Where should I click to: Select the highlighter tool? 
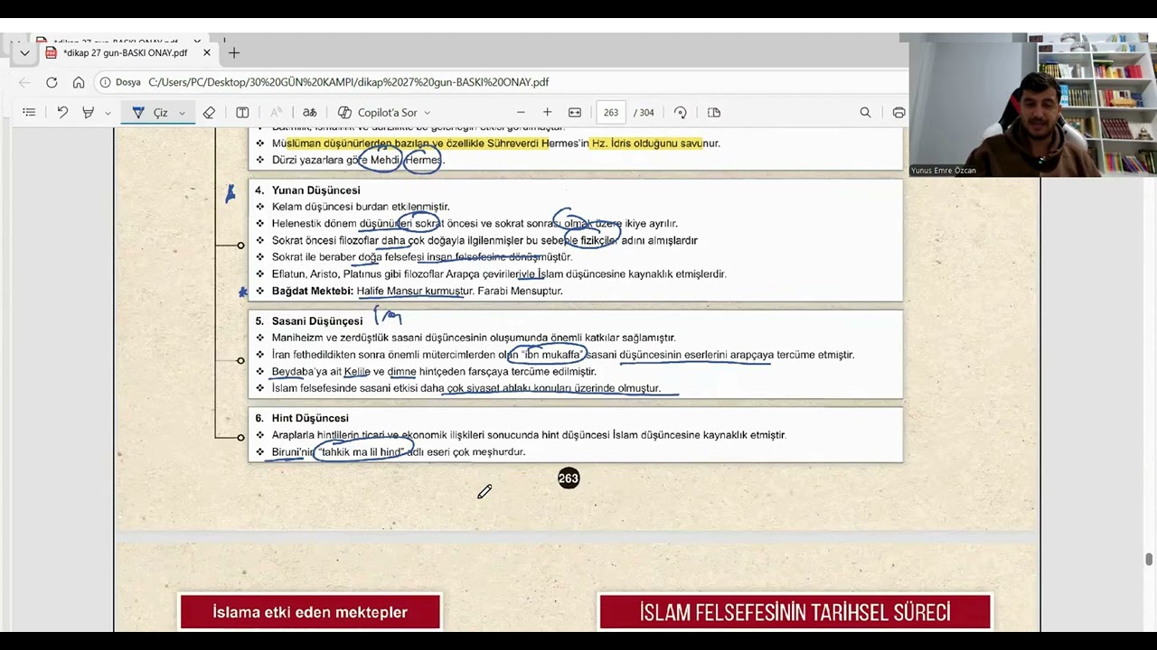[88, 113]
